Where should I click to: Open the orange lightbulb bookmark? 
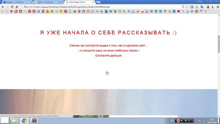[x=169, y=11]
